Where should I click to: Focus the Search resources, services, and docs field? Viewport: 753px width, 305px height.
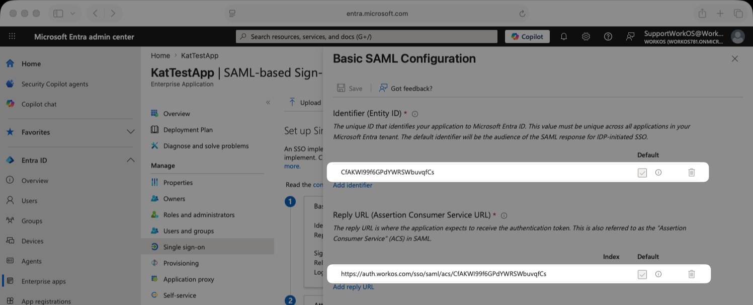click(x=366, y=36)
